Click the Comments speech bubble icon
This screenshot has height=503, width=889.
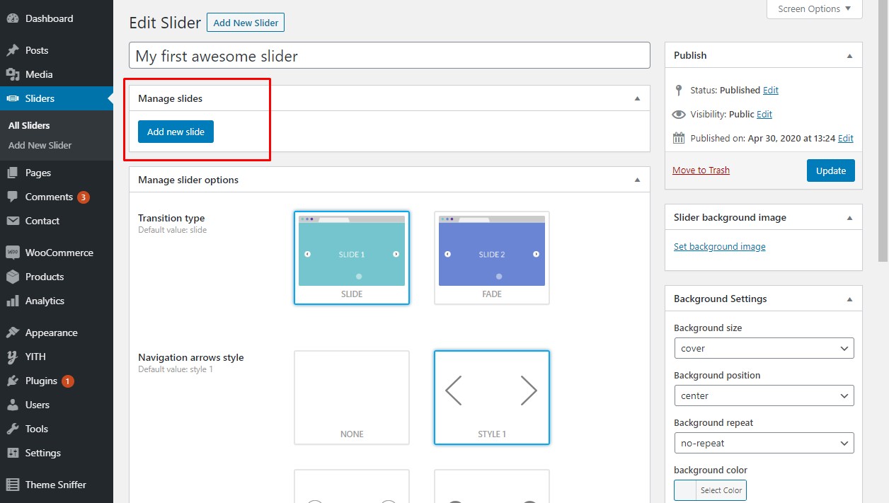pyautogui.click(x=13, y=197)
